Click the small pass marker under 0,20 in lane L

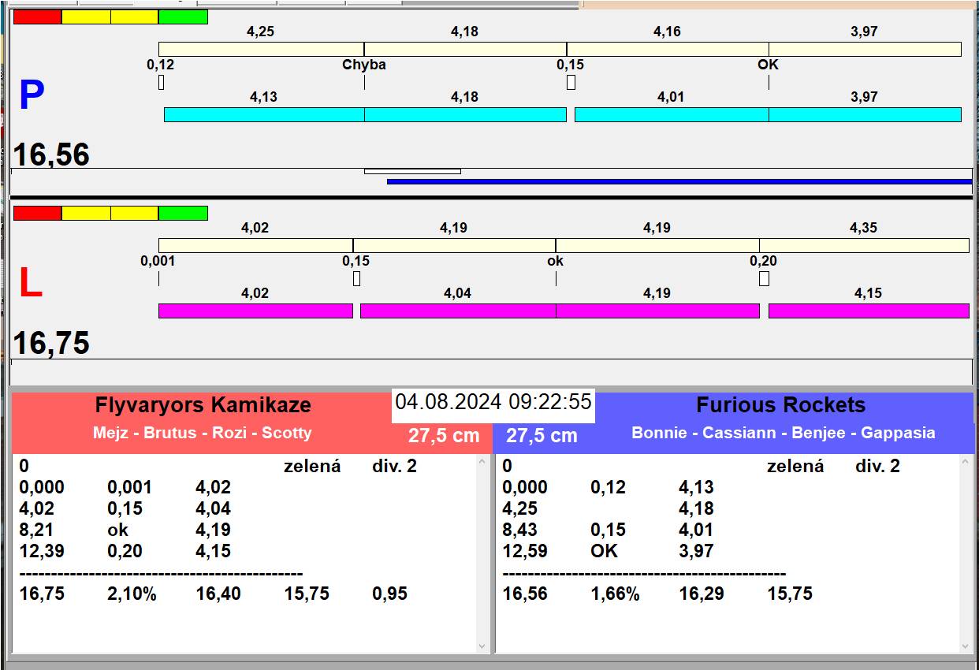click(764, 278)
